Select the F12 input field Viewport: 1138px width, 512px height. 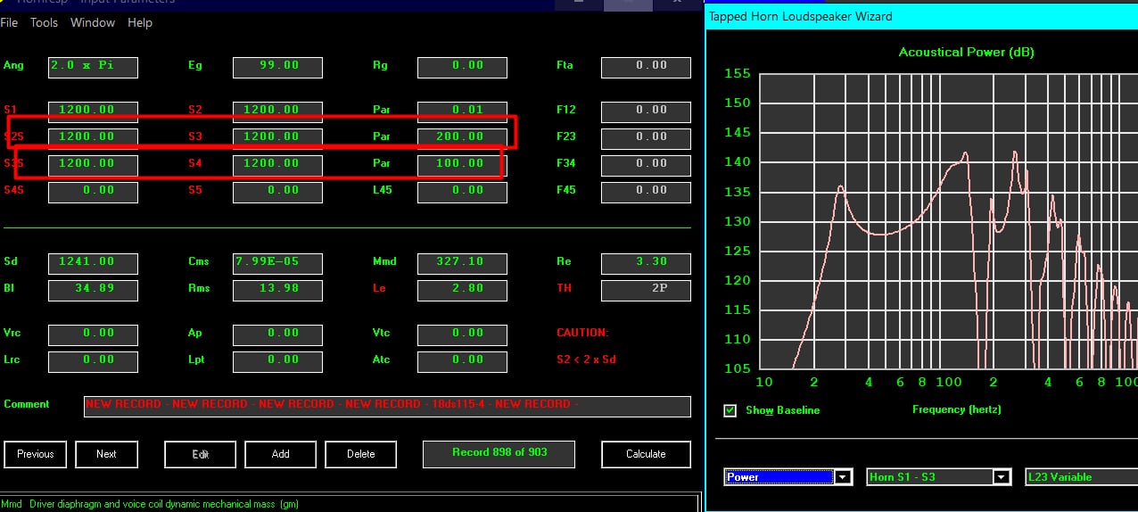(646, 111)
